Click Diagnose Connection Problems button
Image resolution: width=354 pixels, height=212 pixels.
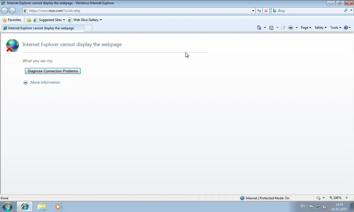[53, 71]
